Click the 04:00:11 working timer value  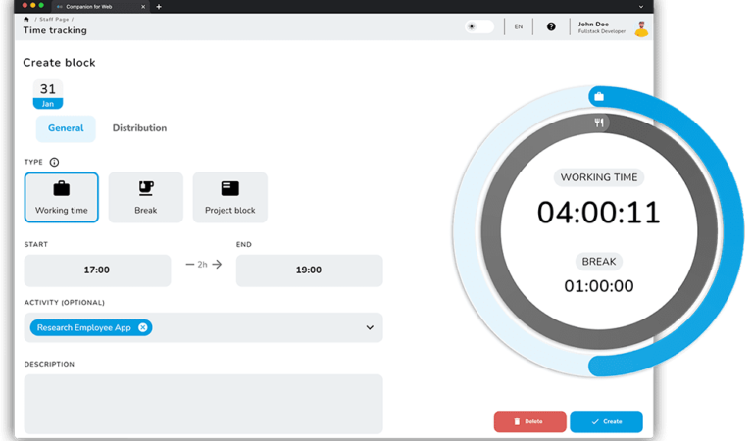pos(599,213)
